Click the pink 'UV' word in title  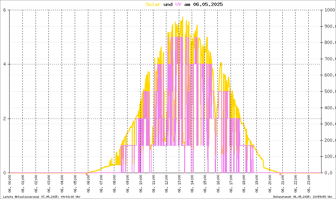[x=178, y=4]
